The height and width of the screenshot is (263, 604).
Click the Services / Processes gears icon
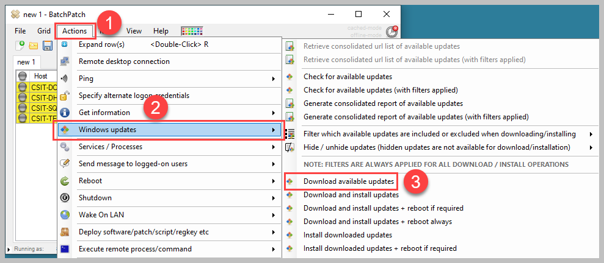65,147
